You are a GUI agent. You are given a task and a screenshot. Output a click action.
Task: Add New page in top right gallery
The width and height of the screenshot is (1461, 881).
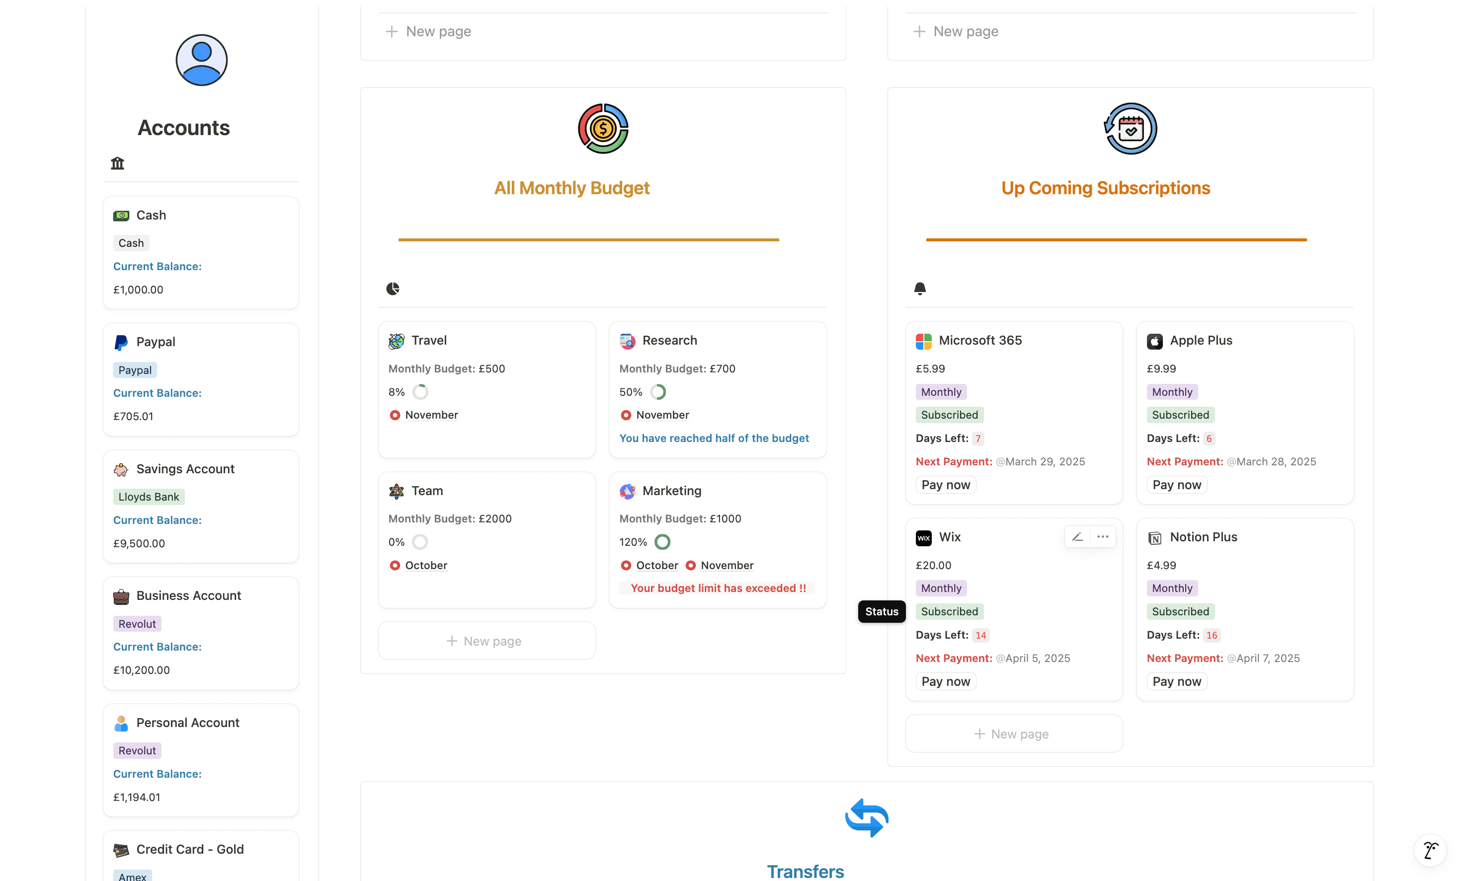tap(956, 31)
